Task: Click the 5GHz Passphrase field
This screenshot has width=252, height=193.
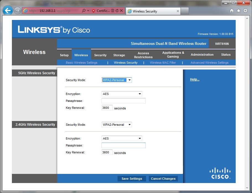Action: pyautogui.click(x=124, y=101)
